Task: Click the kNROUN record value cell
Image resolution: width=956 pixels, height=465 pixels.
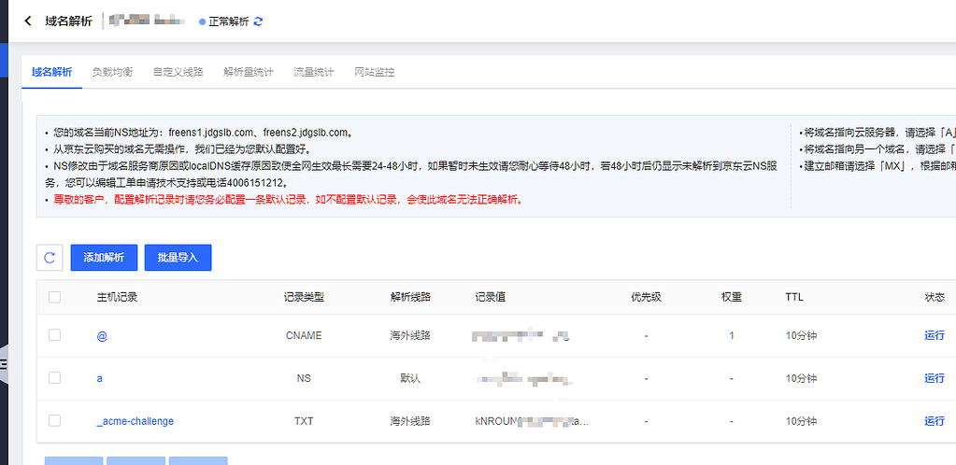Action: point(532,421)
